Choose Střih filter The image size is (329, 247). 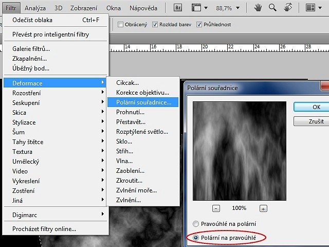143,151
